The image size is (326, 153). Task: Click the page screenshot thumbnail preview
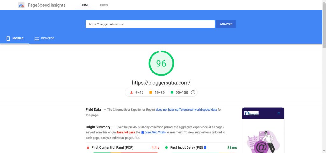(x=263, y=130)
